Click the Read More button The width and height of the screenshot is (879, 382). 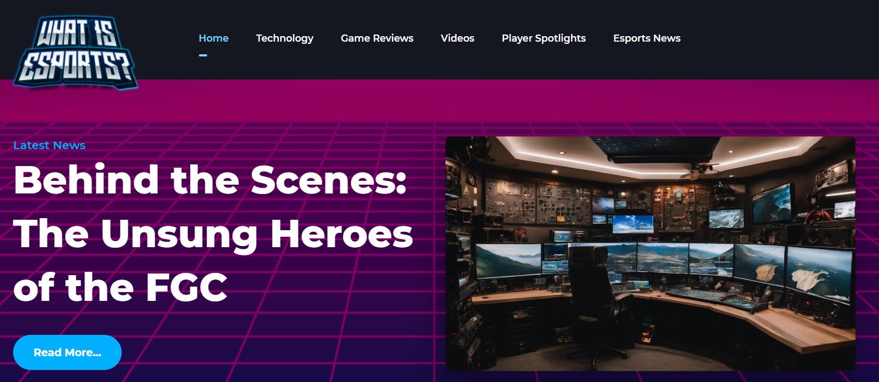(67, 352)
